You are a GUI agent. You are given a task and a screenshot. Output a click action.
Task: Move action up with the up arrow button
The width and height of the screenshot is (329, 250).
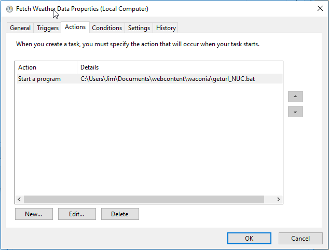point(295,97)
